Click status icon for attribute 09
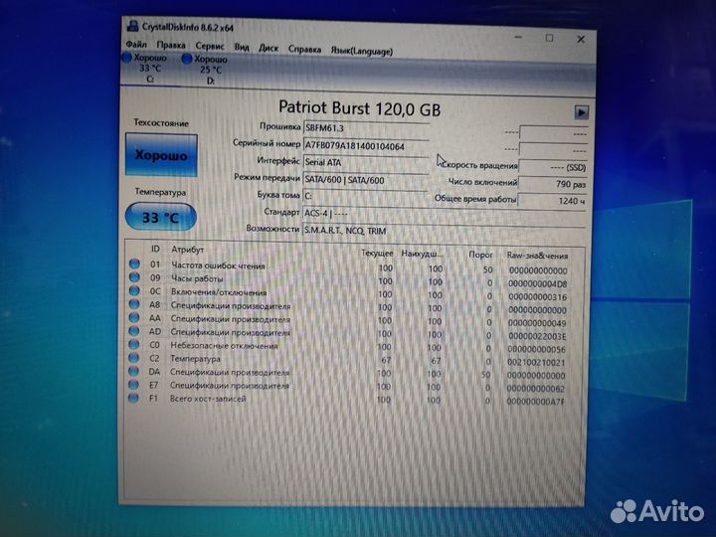716x537 pixels. (x=134, y=277)
